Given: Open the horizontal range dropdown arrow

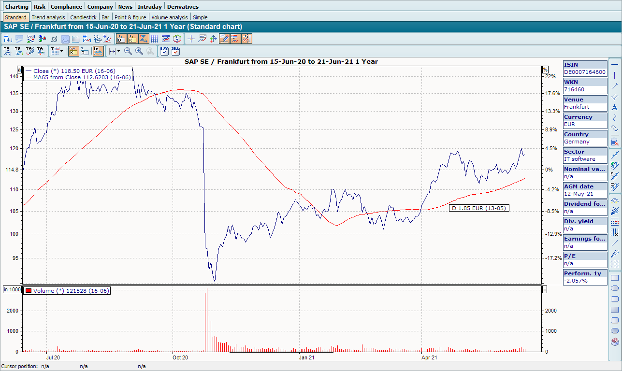Looking at the screenshot, I should pyautogui.click(x=118, y=51).
